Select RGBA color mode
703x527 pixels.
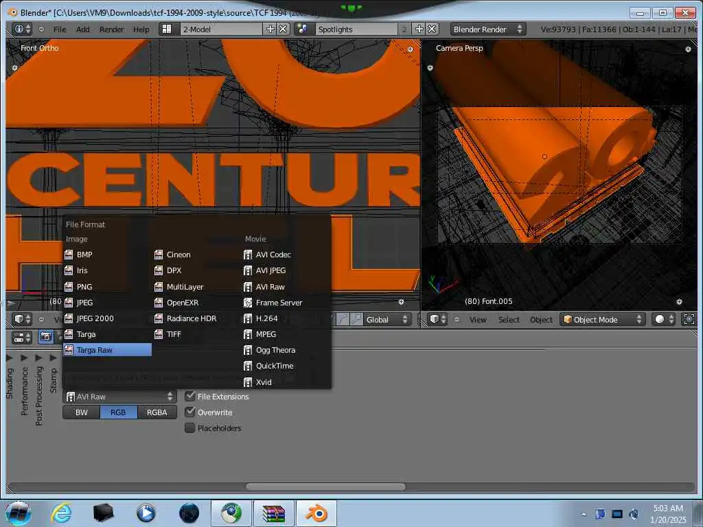pyautogui.click(x=157, y=412)
